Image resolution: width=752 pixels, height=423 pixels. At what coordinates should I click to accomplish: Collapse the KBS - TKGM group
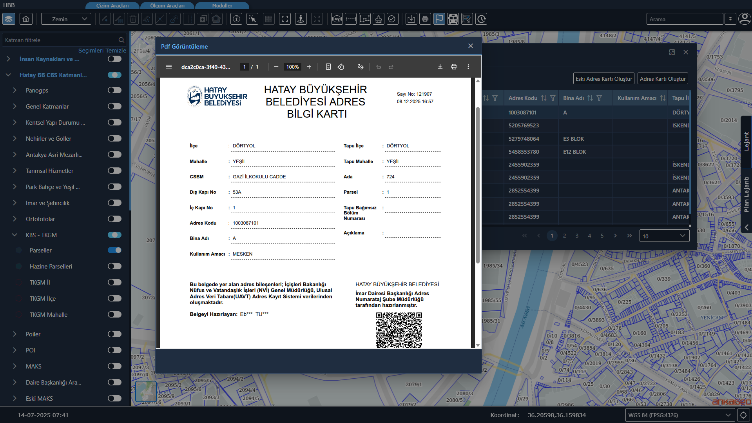coord(15,235)
